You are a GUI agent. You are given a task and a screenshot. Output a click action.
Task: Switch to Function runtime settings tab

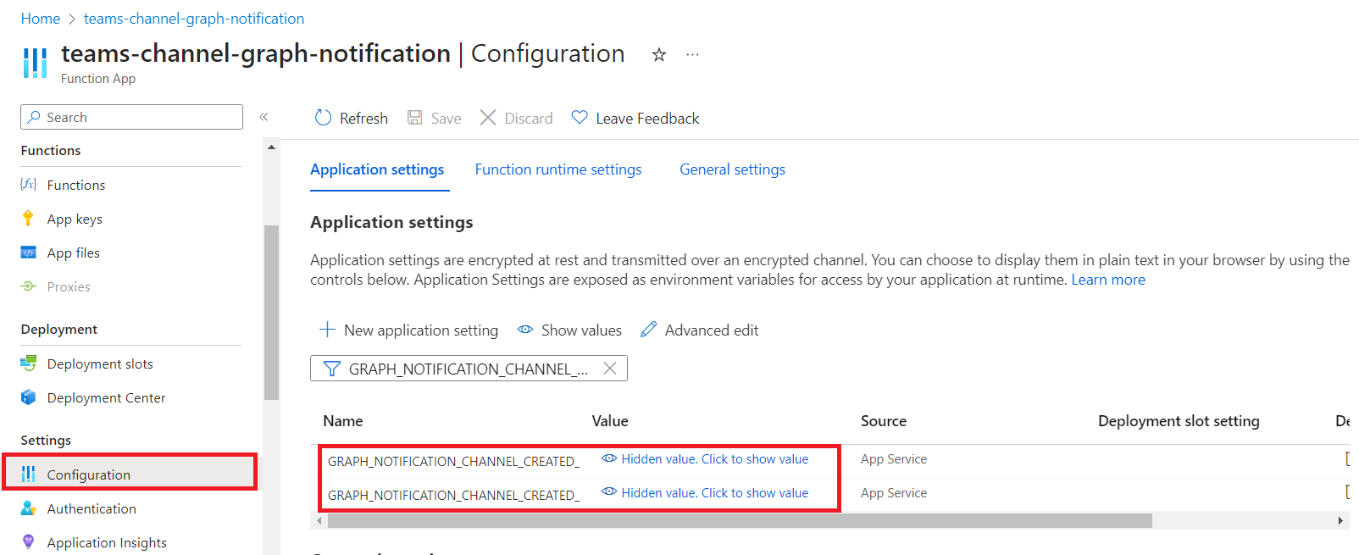coord(558,169)
